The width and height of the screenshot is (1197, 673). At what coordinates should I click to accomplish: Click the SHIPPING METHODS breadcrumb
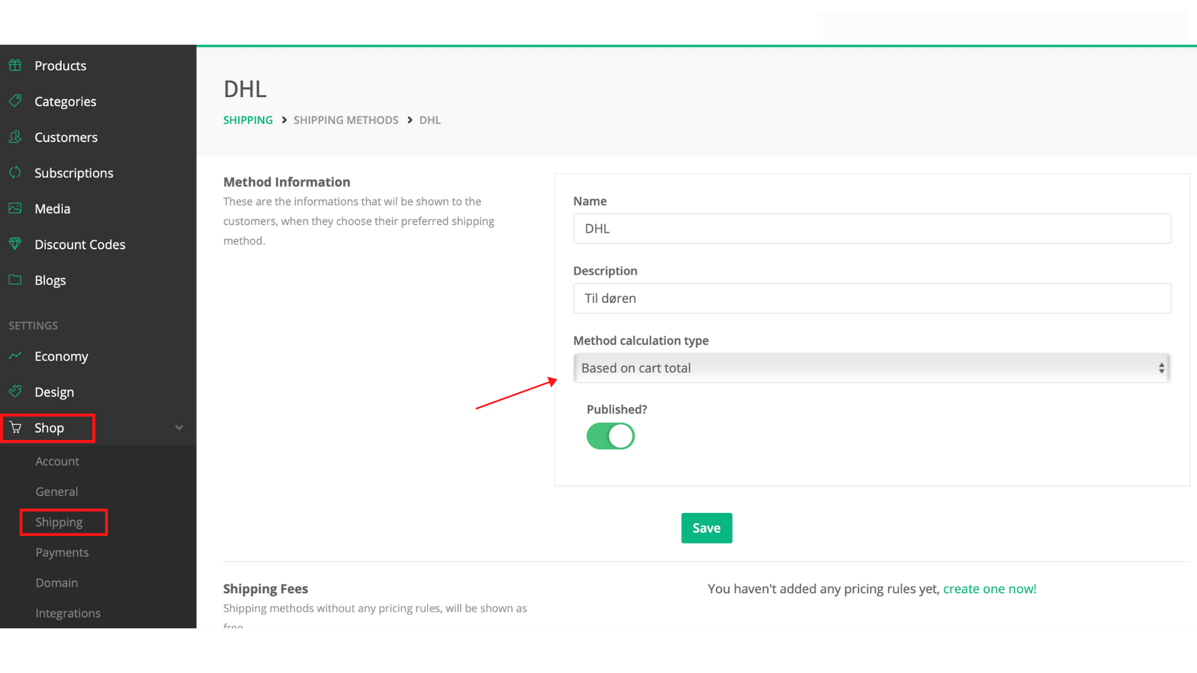click(346, 120)
